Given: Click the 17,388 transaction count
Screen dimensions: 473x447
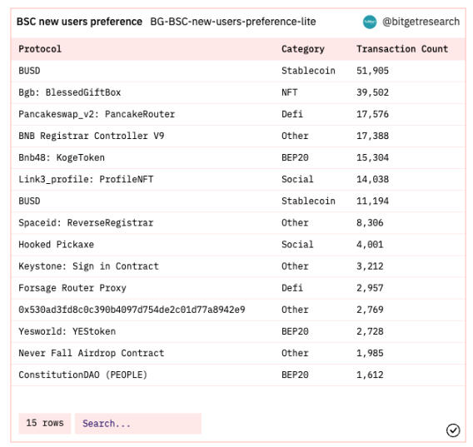Looking at the screenshot, I should pos(372,136).
